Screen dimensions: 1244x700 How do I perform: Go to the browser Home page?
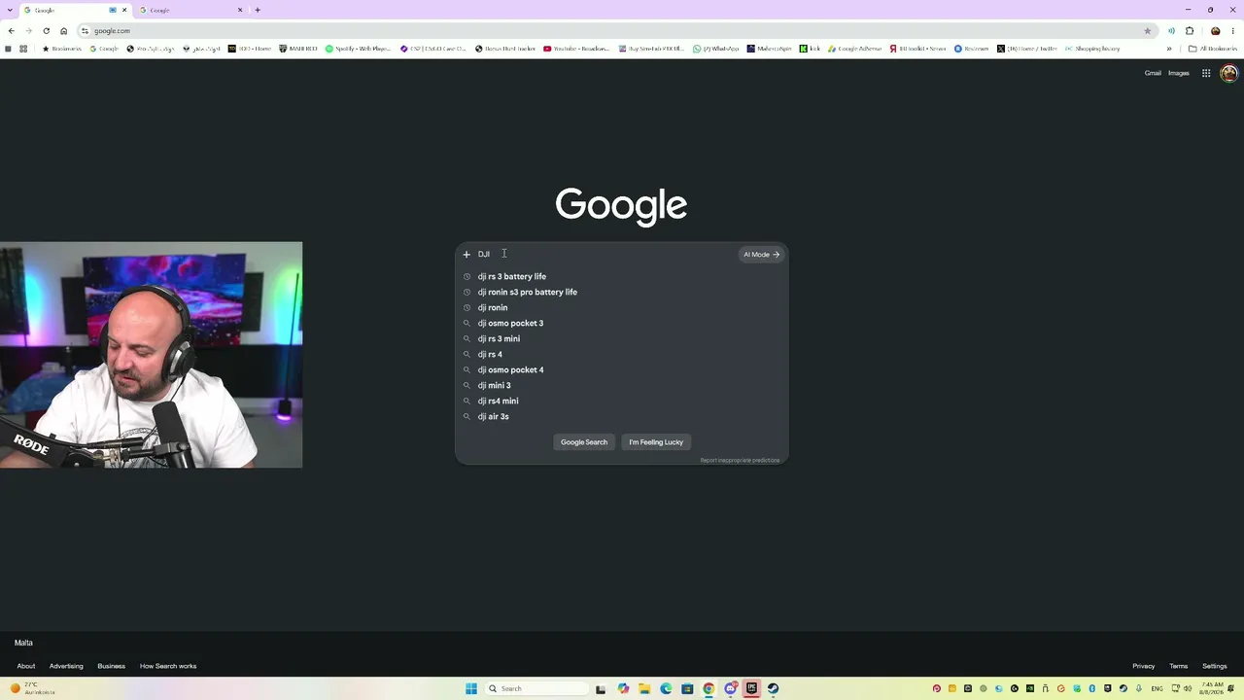(64, 31)
